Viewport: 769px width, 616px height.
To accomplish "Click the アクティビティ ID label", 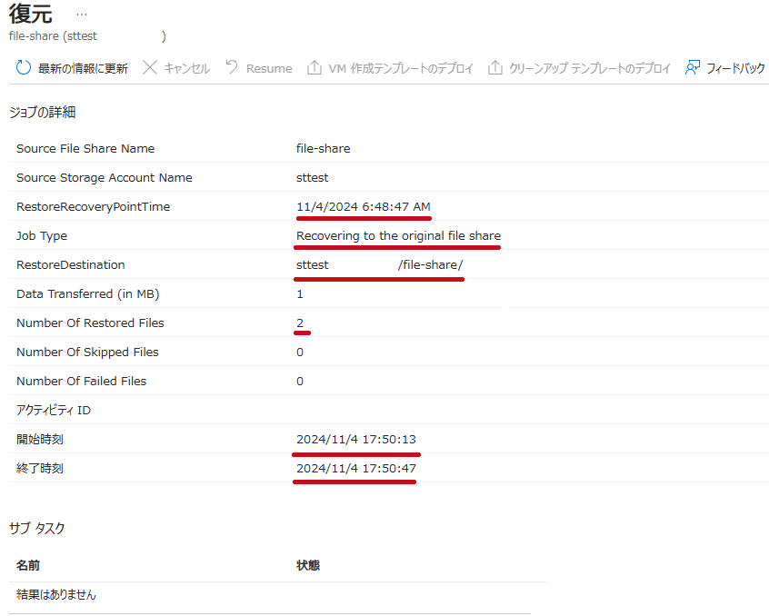I will (54, 410).
